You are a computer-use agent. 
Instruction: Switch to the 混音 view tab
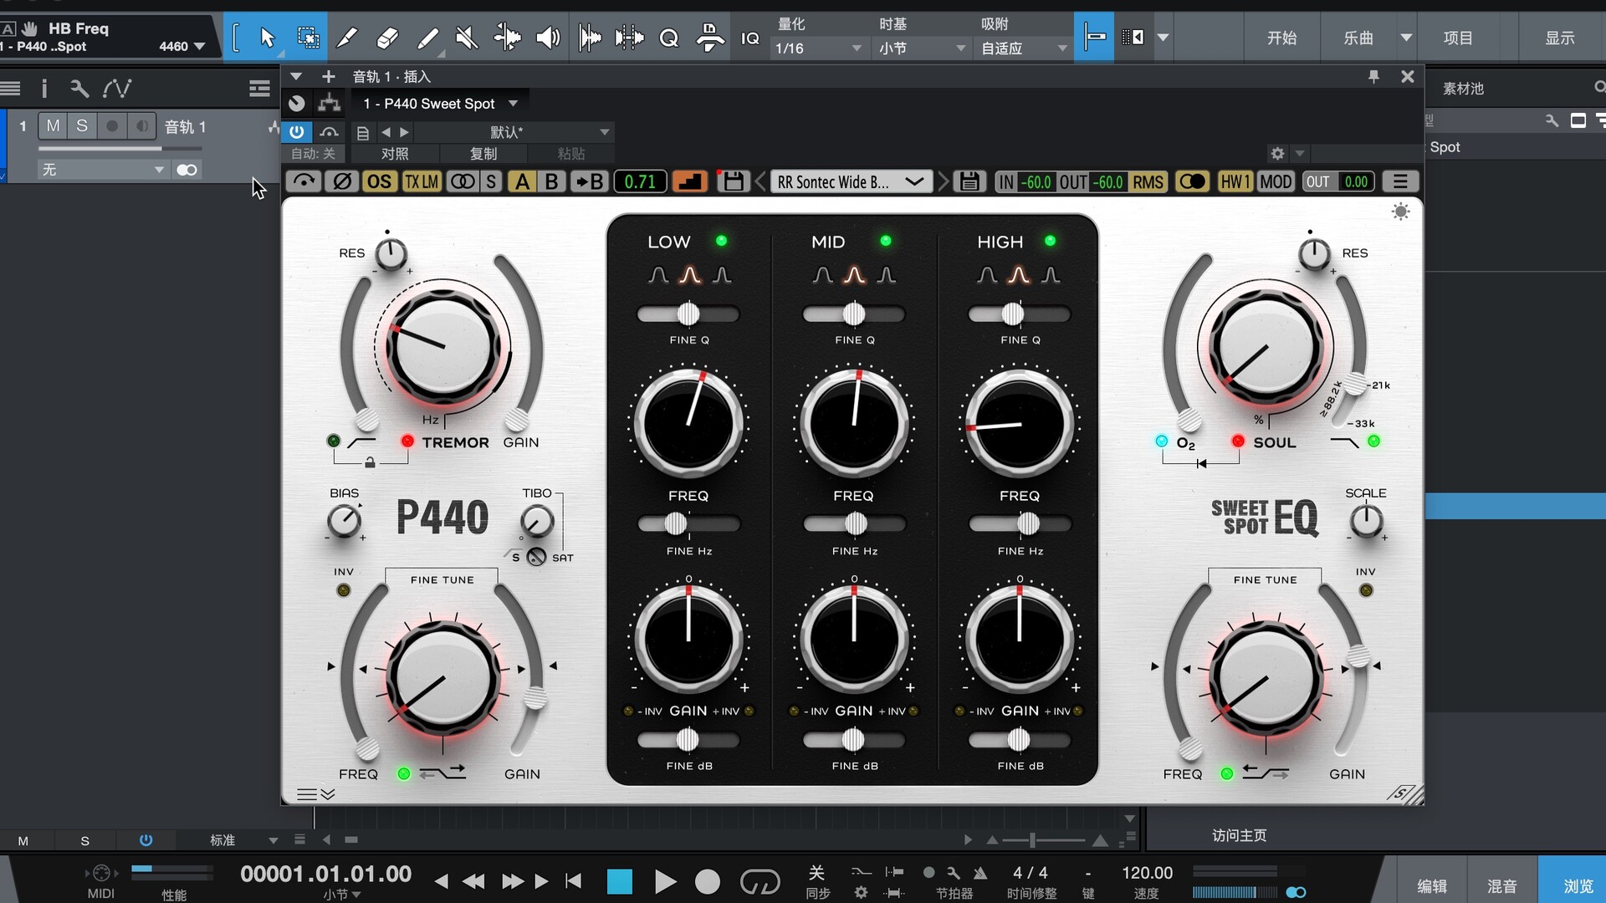[x=1501, y=885]
